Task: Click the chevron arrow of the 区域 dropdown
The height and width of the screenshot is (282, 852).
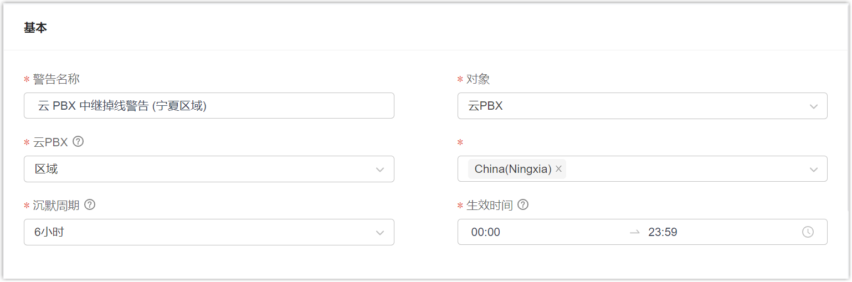Action: point(380,170)
